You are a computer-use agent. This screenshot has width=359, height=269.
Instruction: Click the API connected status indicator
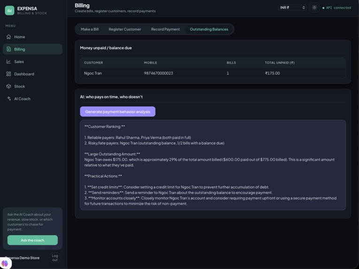pyautogui.click(x=336, y=8)
